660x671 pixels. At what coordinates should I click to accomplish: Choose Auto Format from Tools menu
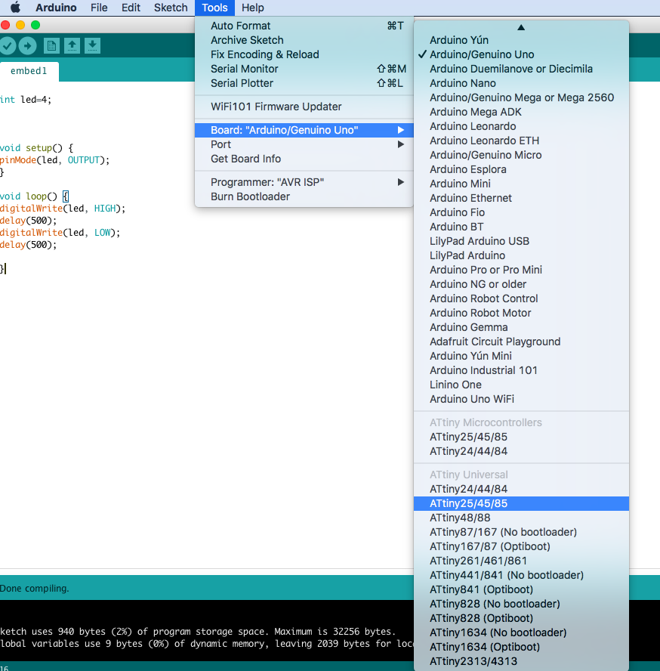(x=304, y=26)
